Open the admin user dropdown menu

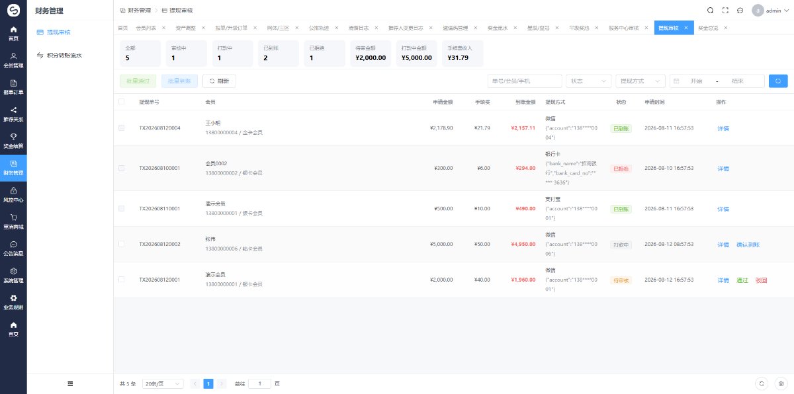click(772, 11)
